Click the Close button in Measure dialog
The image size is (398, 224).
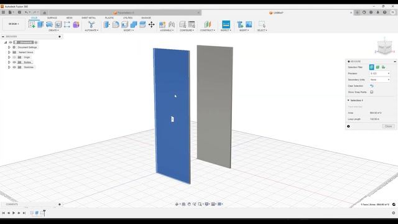click(x=388, y=126)
